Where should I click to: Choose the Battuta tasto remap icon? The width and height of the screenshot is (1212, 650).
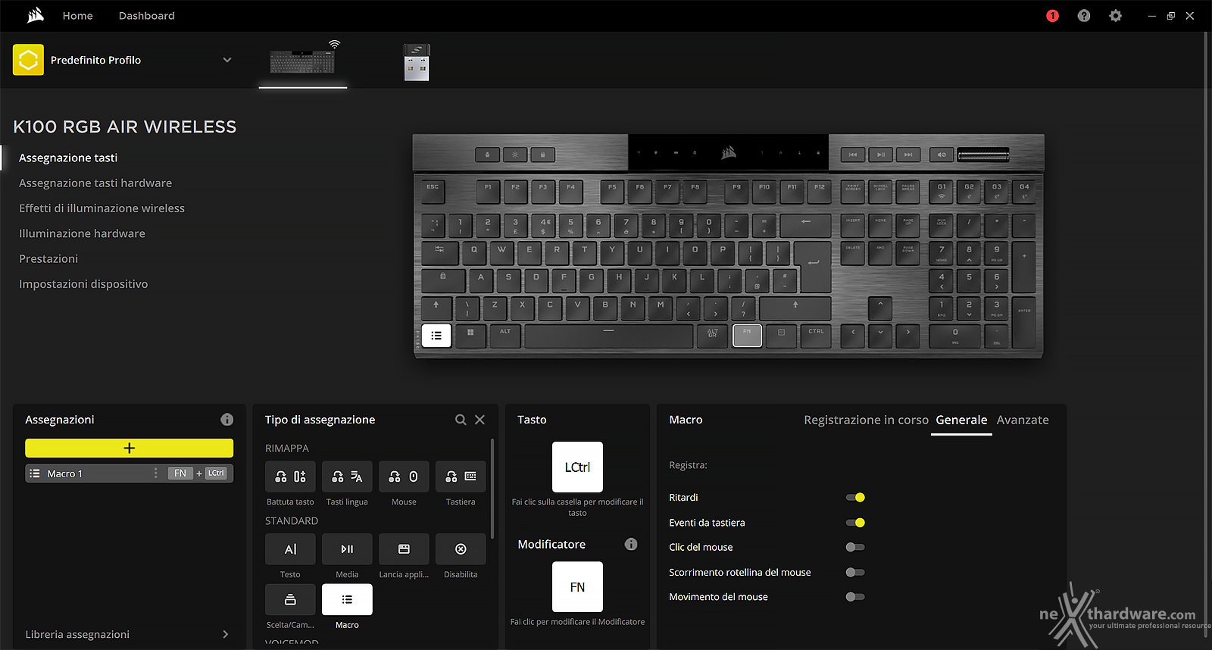point(290,477)
